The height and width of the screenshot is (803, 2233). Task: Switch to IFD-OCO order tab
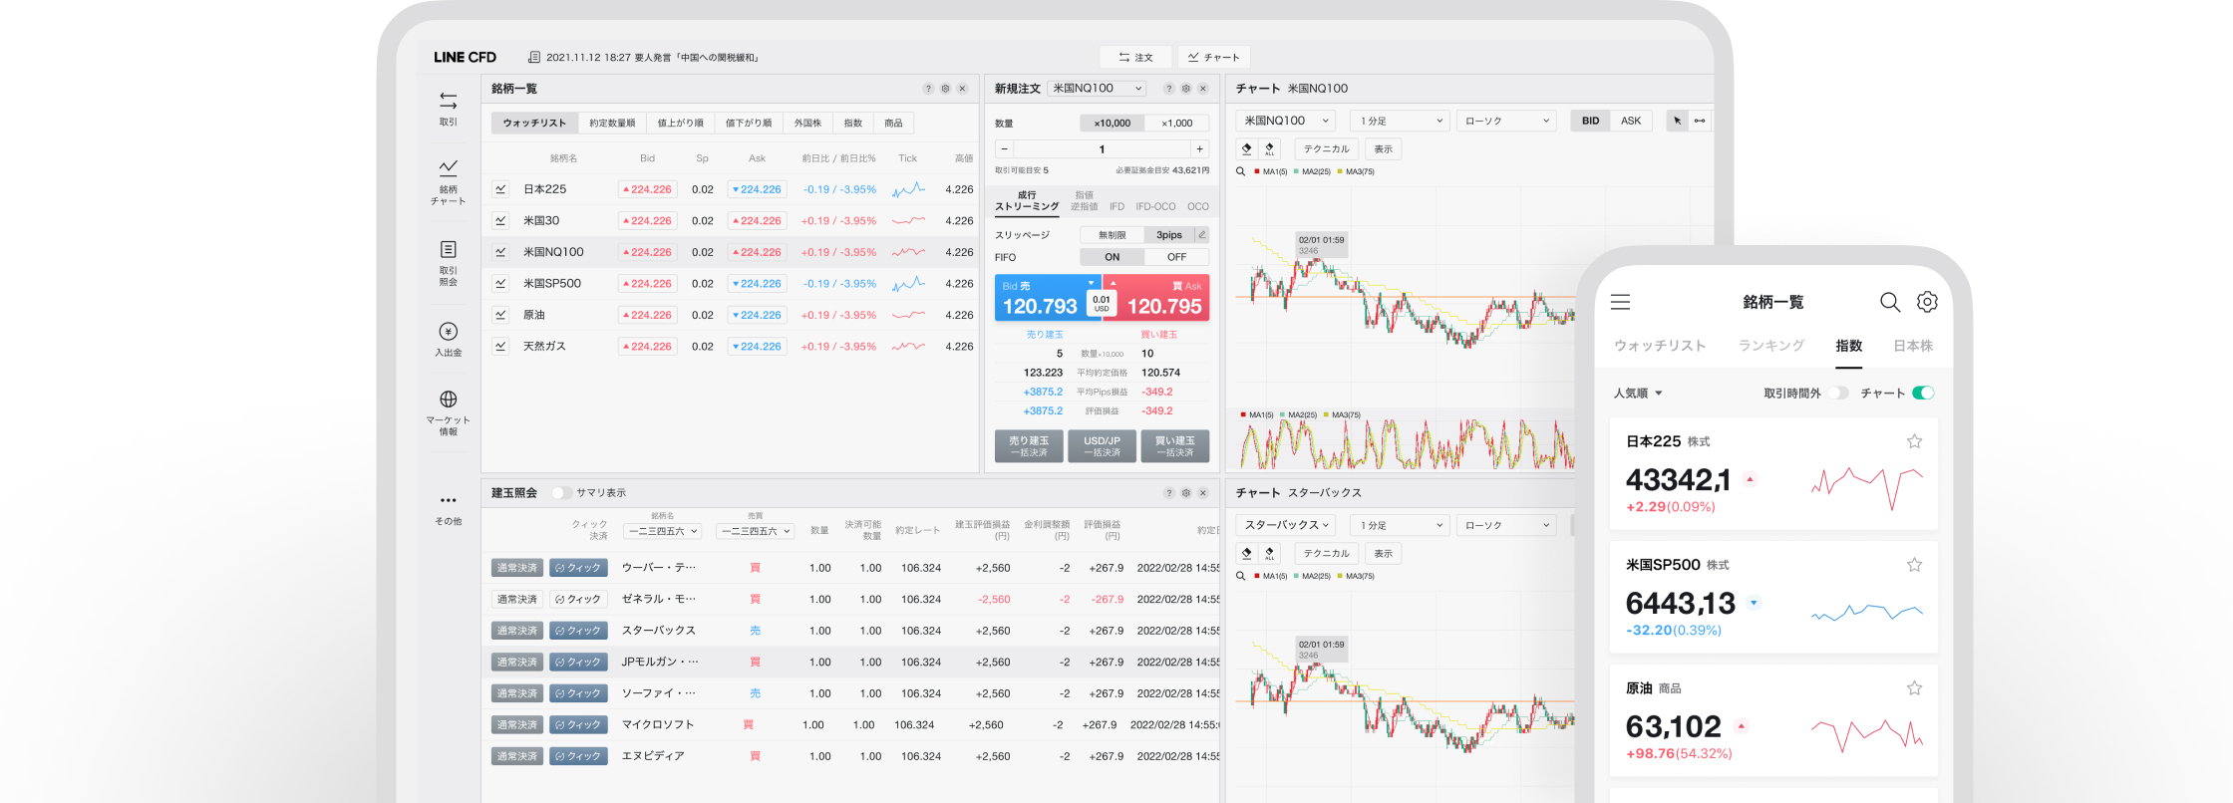coord(1155,207)
